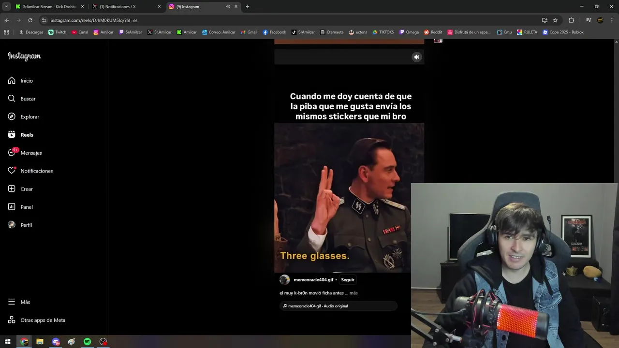Go back with browser back arrow
The height and width of the screenshot is (348, 619).
point(7,20)
